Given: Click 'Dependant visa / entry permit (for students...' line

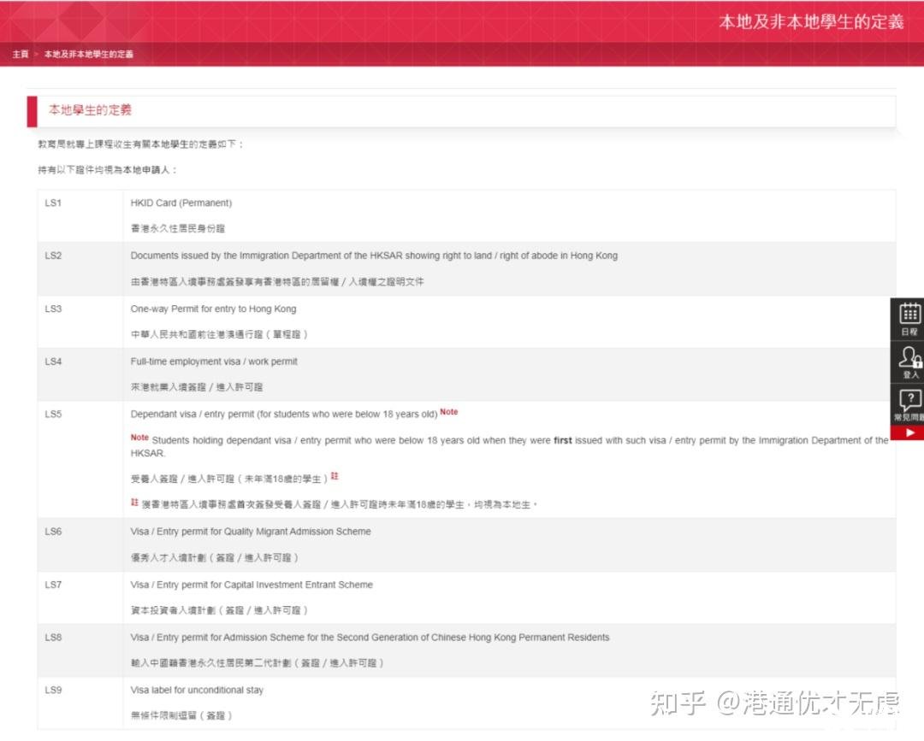Looking at the screenshot, I should click(284, 415).
